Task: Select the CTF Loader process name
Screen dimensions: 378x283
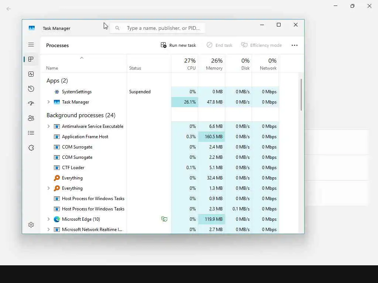Action: click(73, 168)
